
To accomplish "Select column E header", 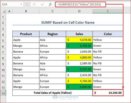I will coord(108,11).
